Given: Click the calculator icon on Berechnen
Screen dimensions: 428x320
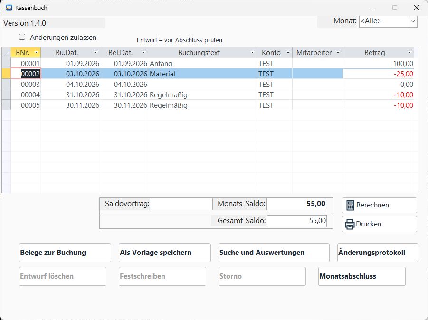Looking at the screenshot, I should pyautogui.click(x=350, y=205).
